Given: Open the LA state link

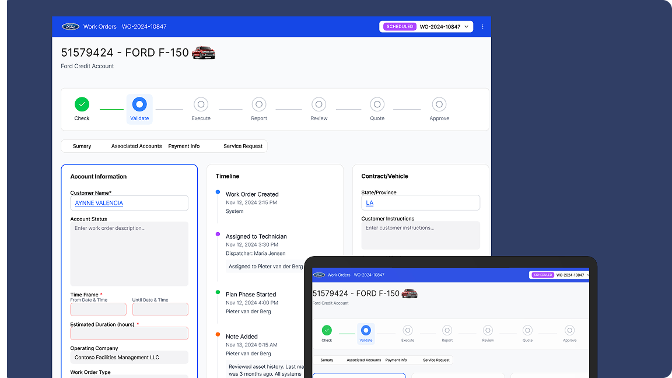Looking at the screenshot, I should pyautogui.click(x=369, y=203).
